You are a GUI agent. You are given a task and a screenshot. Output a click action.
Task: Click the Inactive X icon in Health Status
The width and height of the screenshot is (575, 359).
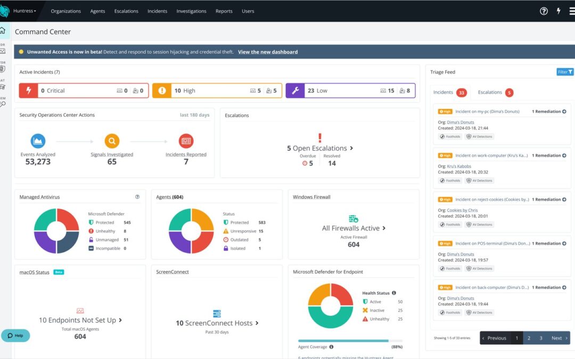[365, 310]
